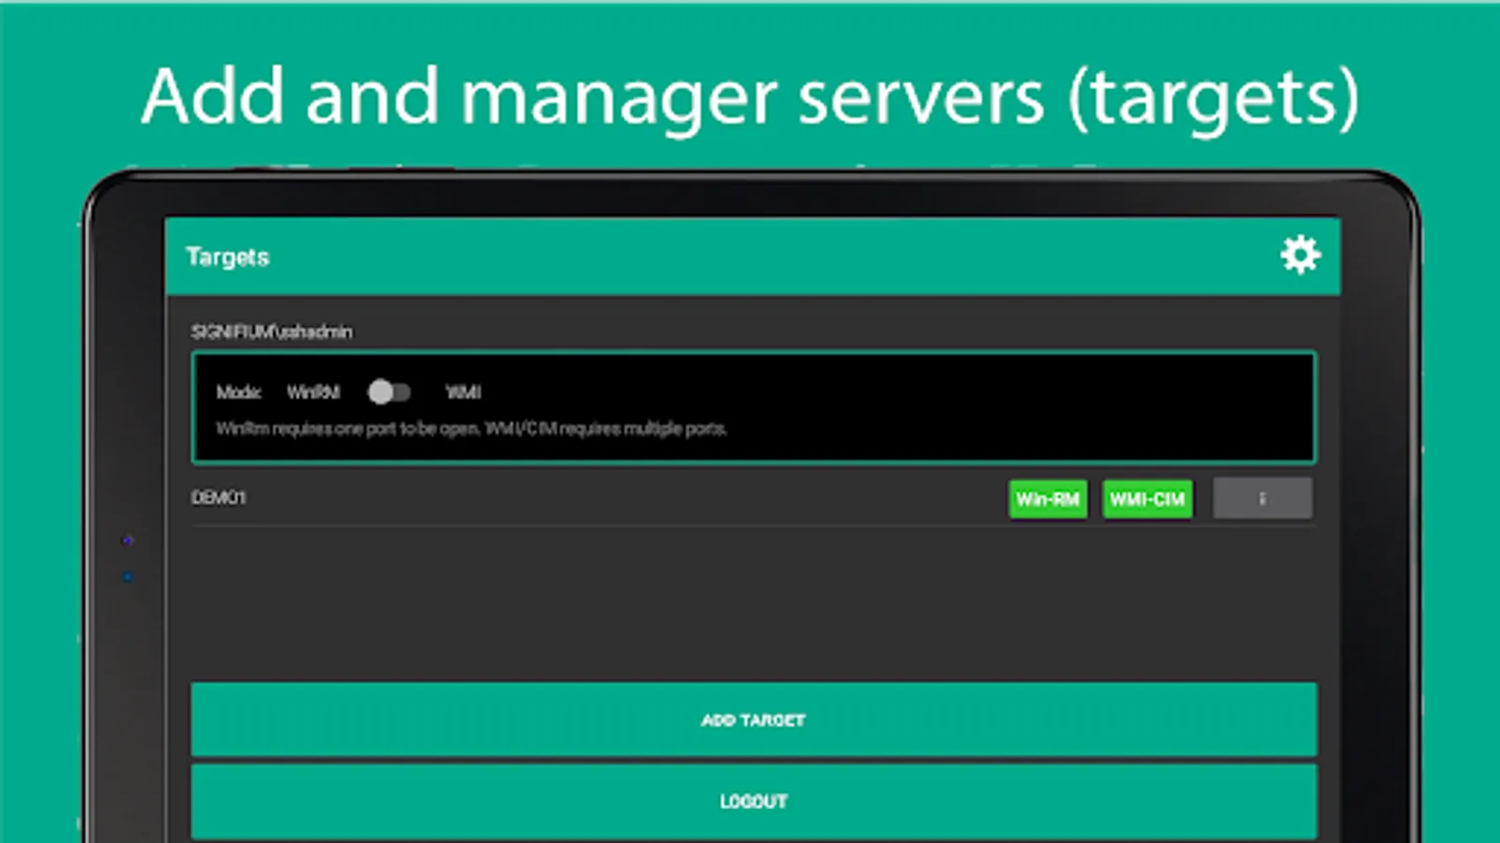Click the SIGNIFIUM\ushadmin account label
This screenshot has height=843, width=1500.
[x=272, y=332]
